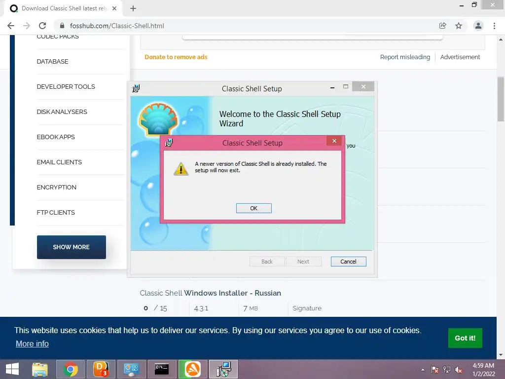Click the Donate to remove ads link
The image size is (505, 379).
point(176,57)
